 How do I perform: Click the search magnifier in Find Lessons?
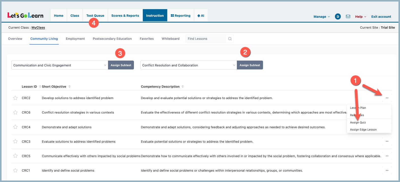pyautogui.click(x=230, y=39)
